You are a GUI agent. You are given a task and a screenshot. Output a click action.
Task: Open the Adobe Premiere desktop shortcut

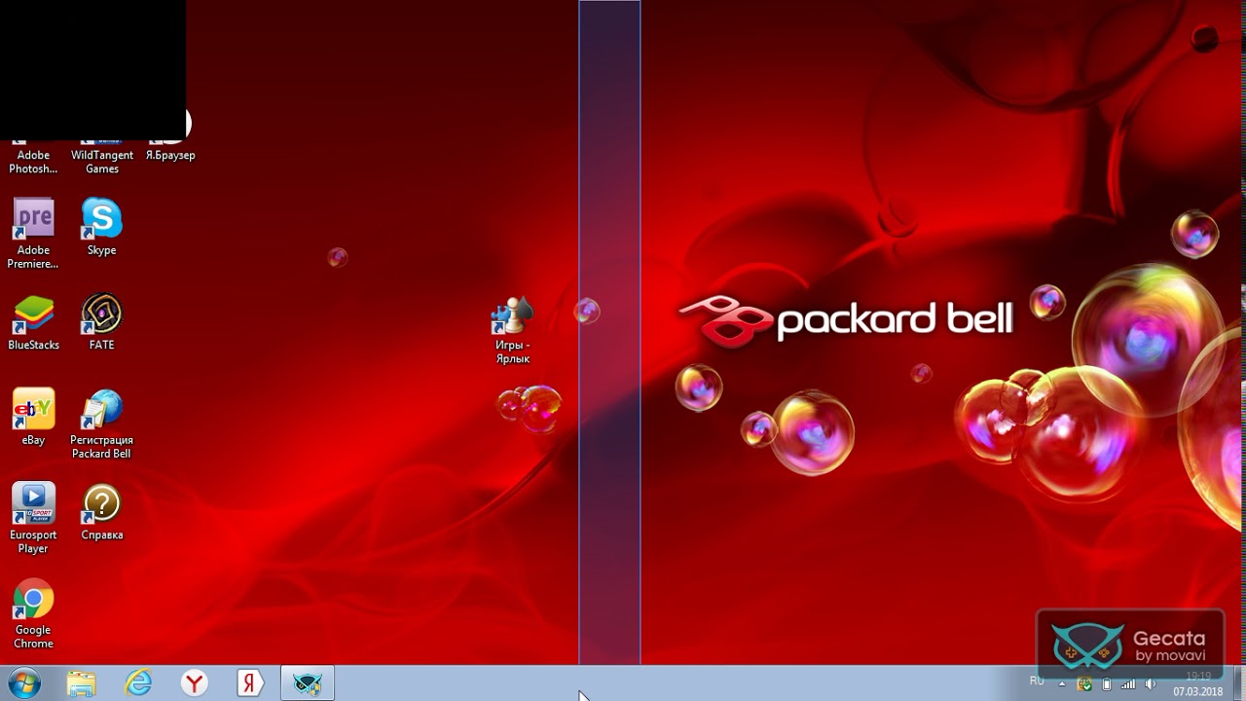(x=33, y=234)
